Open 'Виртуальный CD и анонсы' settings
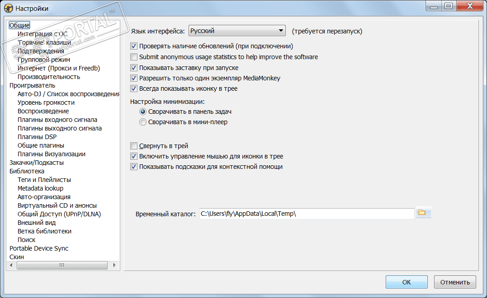487x298 pixels. pyautogui.click(x=57, y=205)
